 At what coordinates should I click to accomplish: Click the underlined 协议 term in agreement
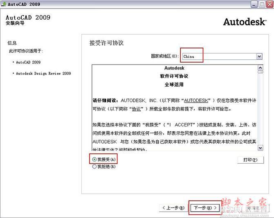[x=136, y=109]
